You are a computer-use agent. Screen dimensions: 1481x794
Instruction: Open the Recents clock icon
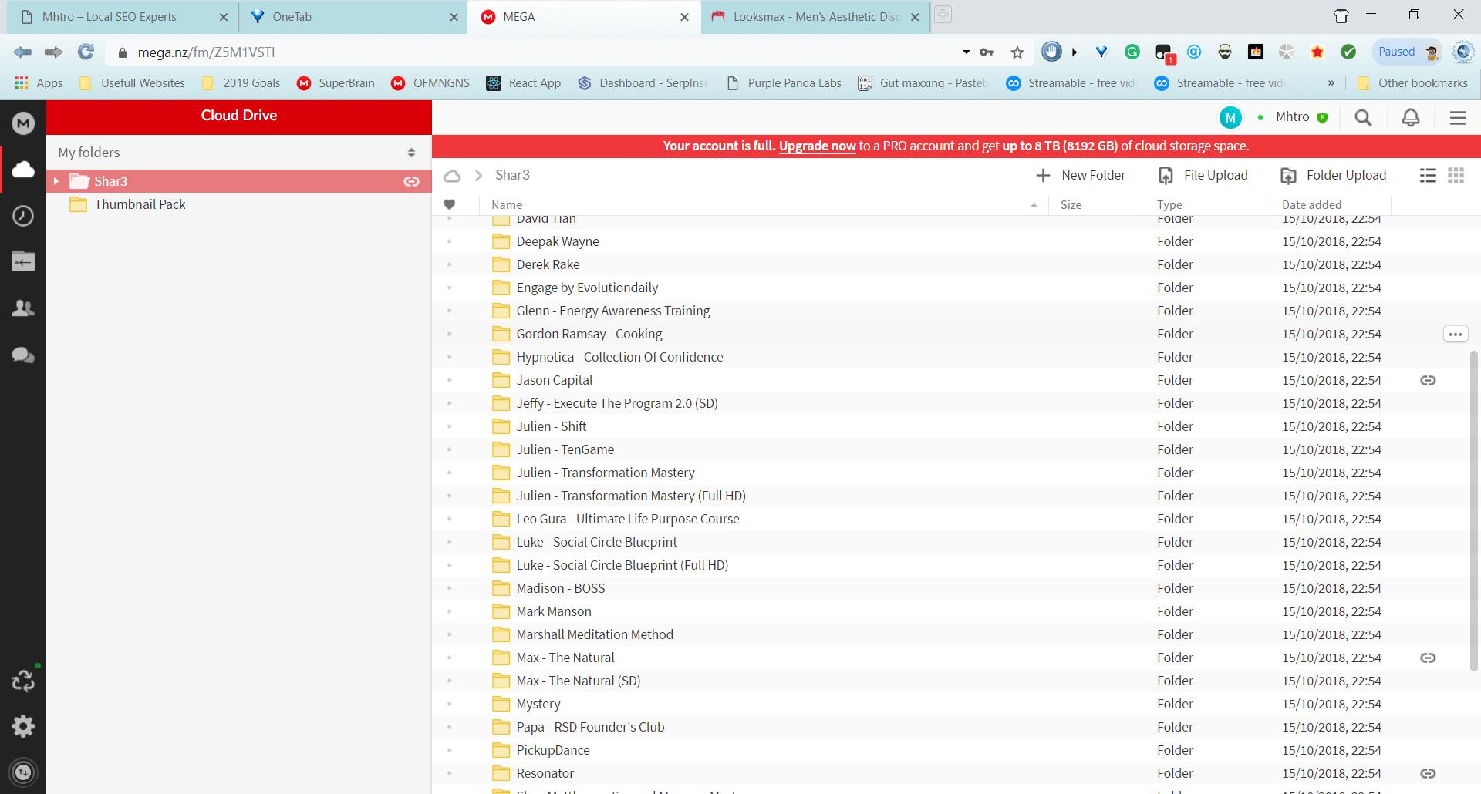[x=23, y=216]
